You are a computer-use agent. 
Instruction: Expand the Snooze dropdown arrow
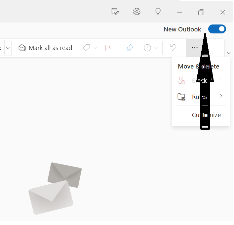tap(156, 48)
